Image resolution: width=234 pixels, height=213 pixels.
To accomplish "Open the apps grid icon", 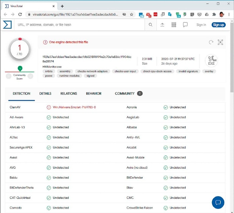I will point(174,25).
